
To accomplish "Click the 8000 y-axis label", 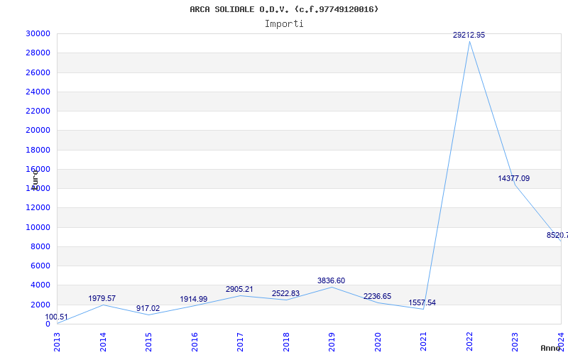I will (40, 246).
